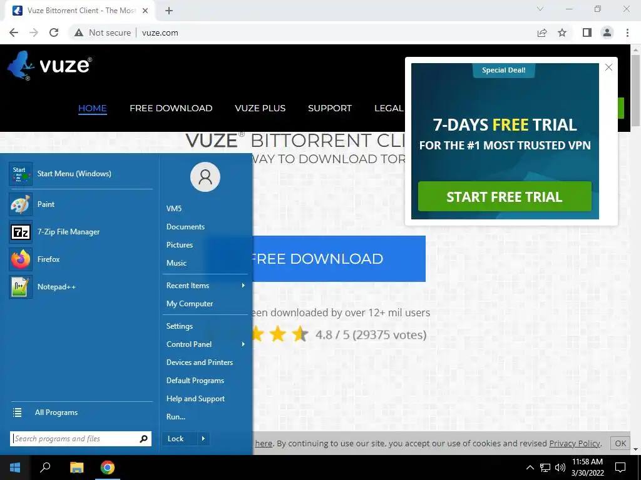Open LEGAL nav link
Screen dimensions: 641x480
point(389,108)
